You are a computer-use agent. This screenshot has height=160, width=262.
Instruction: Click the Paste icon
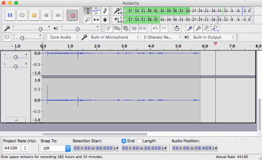pos(126,28)
